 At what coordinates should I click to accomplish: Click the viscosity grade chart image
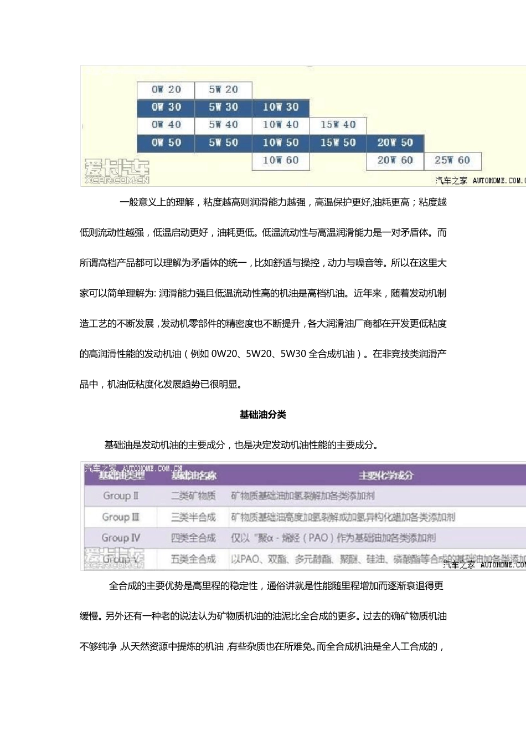pos(303,126)
